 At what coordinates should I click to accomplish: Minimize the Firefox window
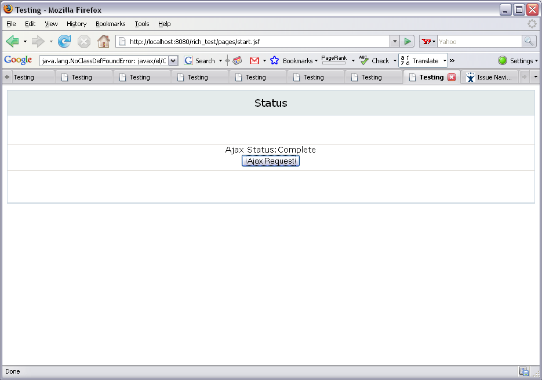(505, 10)
